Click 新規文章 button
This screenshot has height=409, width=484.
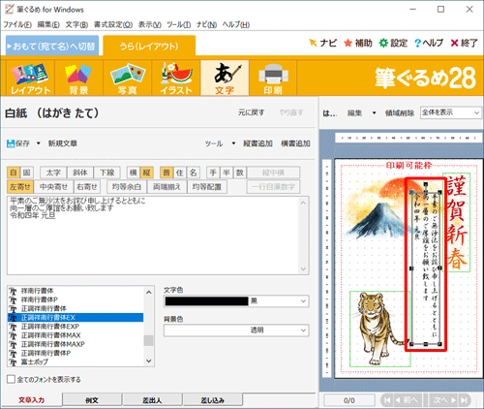63,143
